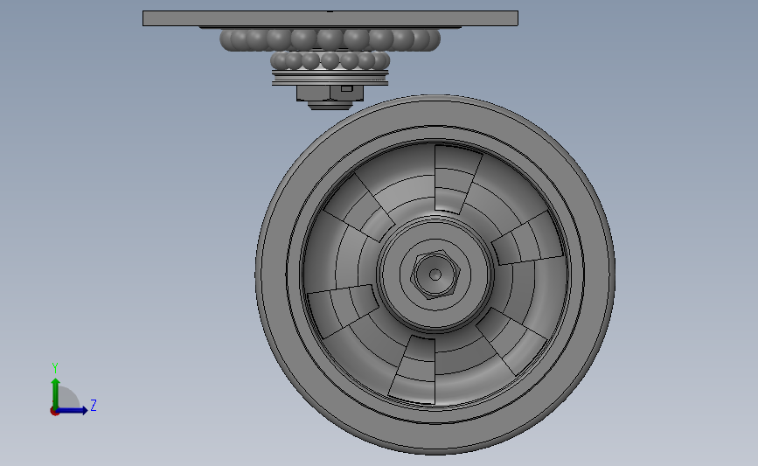Click the red origin point of triad
This screenshot has height=466, width=758.
[x=54, y=412]
